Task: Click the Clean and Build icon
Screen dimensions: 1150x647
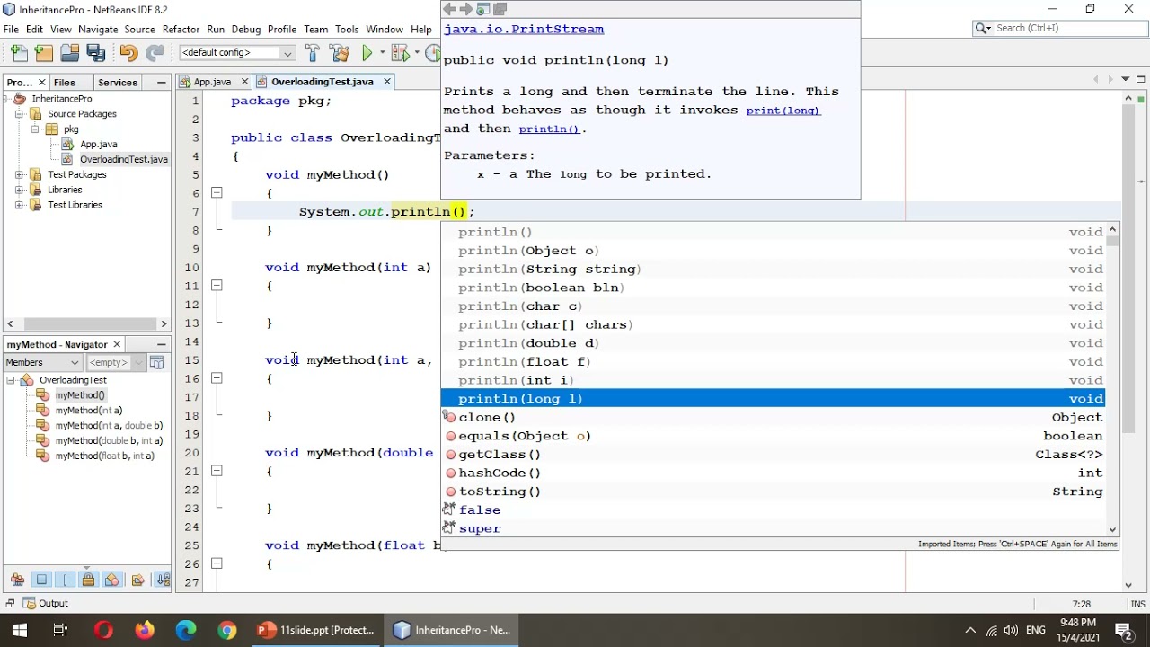Action: click(x=340, y=53)
